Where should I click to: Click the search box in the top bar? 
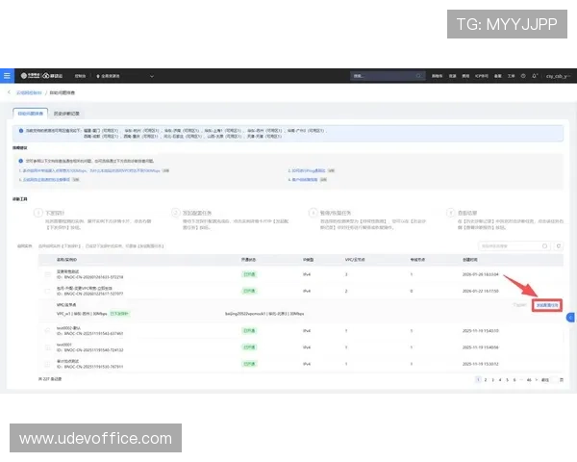[385, 75]
